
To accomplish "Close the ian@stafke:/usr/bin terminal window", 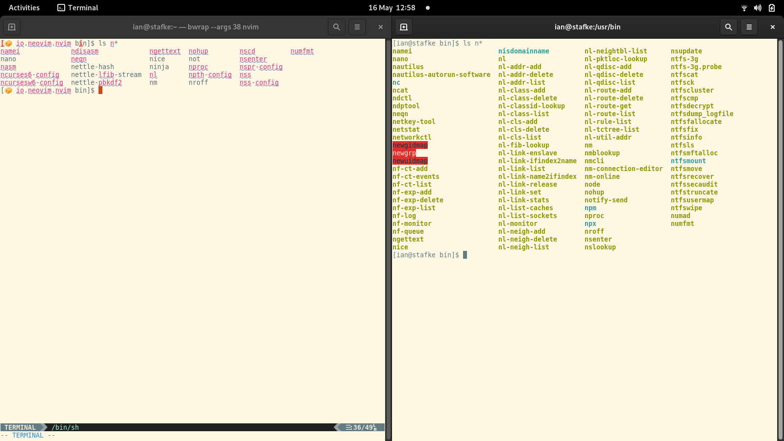I will coord(773,27).
